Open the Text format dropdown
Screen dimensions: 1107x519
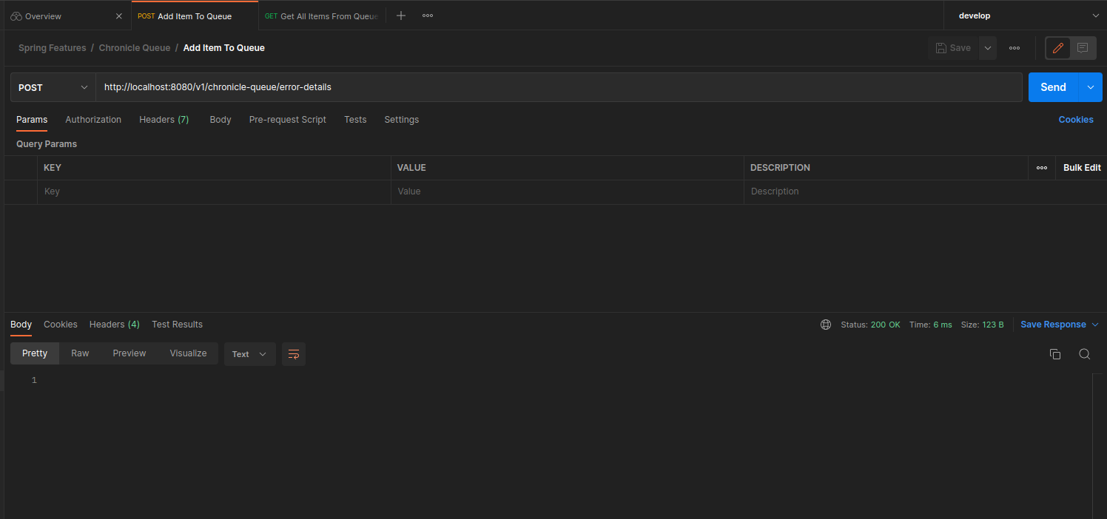(x=249, y=354)
